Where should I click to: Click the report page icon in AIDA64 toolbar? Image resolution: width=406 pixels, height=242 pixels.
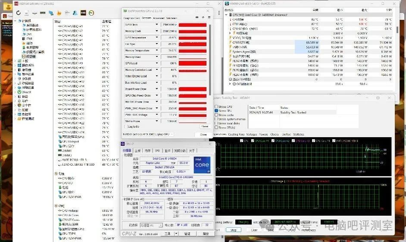[x=26, y=13]
